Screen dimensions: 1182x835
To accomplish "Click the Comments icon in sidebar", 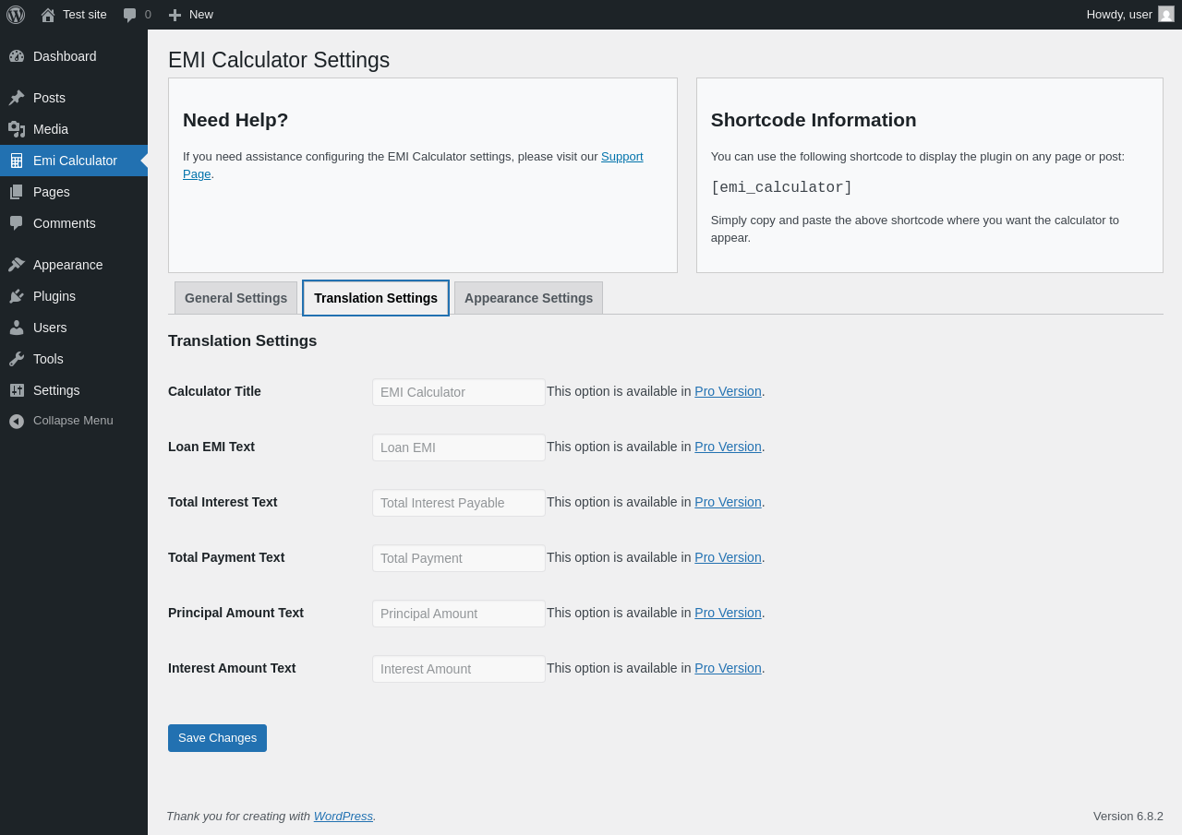I will (17, 223).
